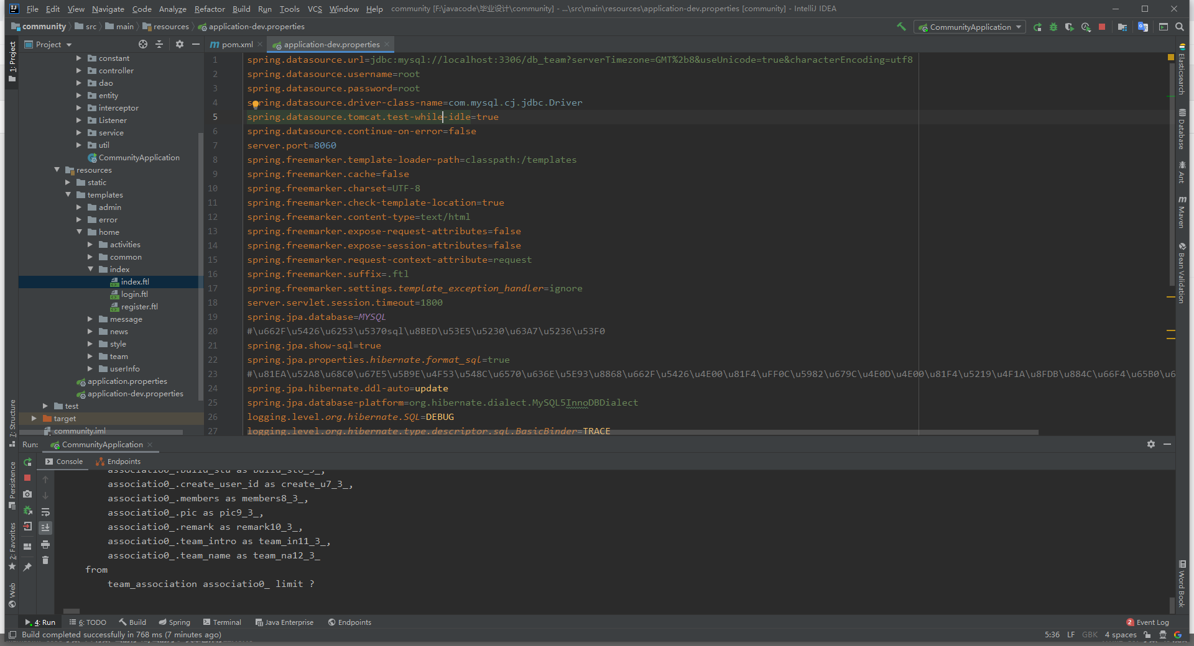Open the CommunityApplication run configuration dropdown

(970, 27)
